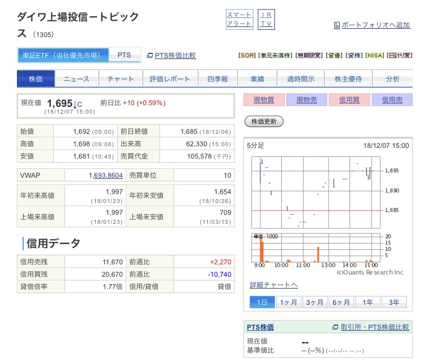Click the volume bar chart
421x360 pixels.
pos(316,247)
